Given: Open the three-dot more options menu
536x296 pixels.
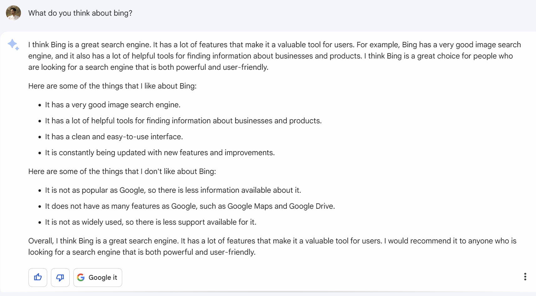Looking at the screenshot, I should click(525, 277).
